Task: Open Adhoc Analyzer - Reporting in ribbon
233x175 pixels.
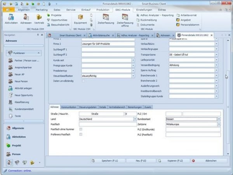Action: (x=155, y=15)
